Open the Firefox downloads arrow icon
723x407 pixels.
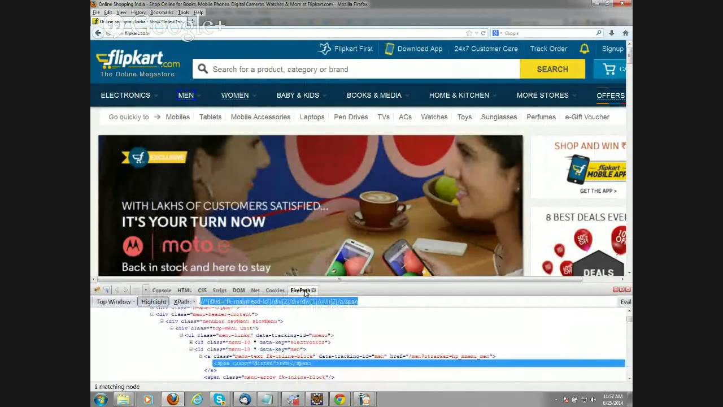tap(611, 33)
